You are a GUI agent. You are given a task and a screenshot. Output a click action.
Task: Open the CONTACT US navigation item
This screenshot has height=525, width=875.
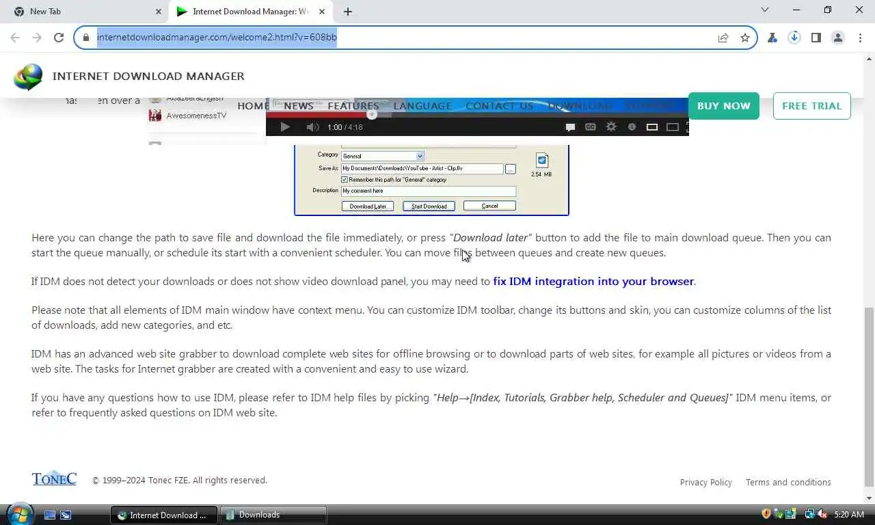point(500,106)
